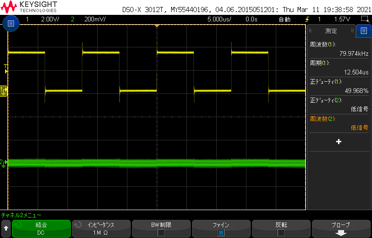The width and height of the screenshot is (372, 238).
Task: Click the plus icon to add measurement
Action: tap(339, 142)
